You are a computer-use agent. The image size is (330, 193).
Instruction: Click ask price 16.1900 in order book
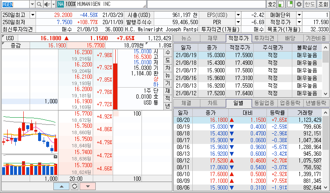(83, 101)
